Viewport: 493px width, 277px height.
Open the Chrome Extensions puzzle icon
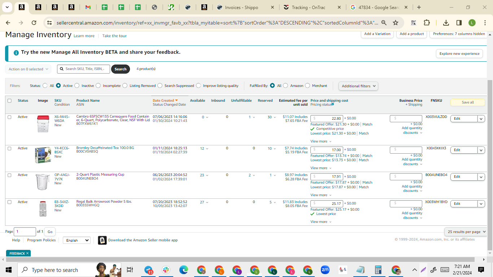coord(427,23)
